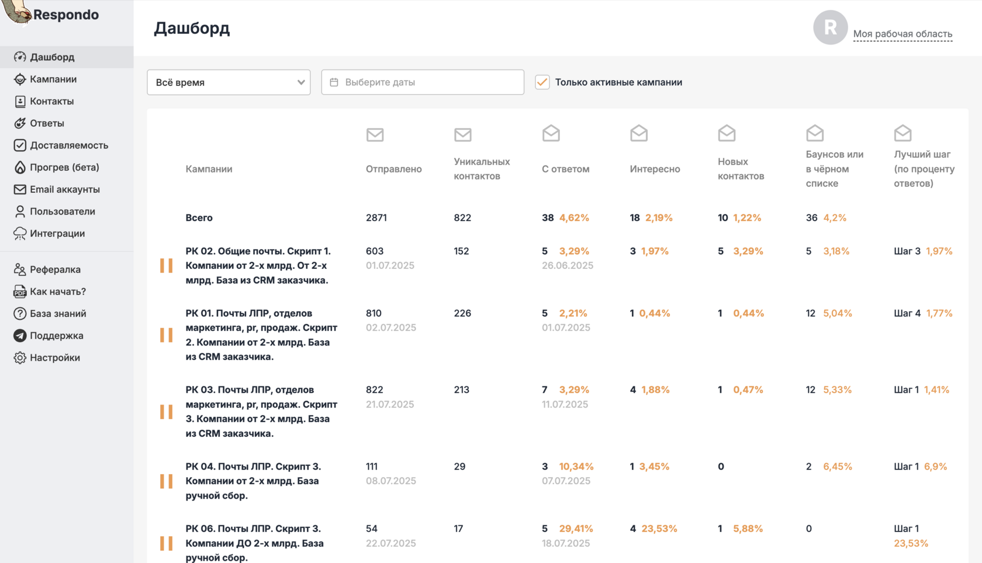Screen dimensions: 982x563
Task: Click the envelope icon above 'Отправлено' column
Action: pyautogui.click(x=375, y=134)
